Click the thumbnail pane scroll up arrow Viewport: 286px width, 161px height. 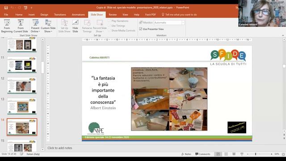[42, 39]
